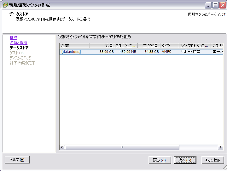Click the 構成 wizard step link

(14, 38)
